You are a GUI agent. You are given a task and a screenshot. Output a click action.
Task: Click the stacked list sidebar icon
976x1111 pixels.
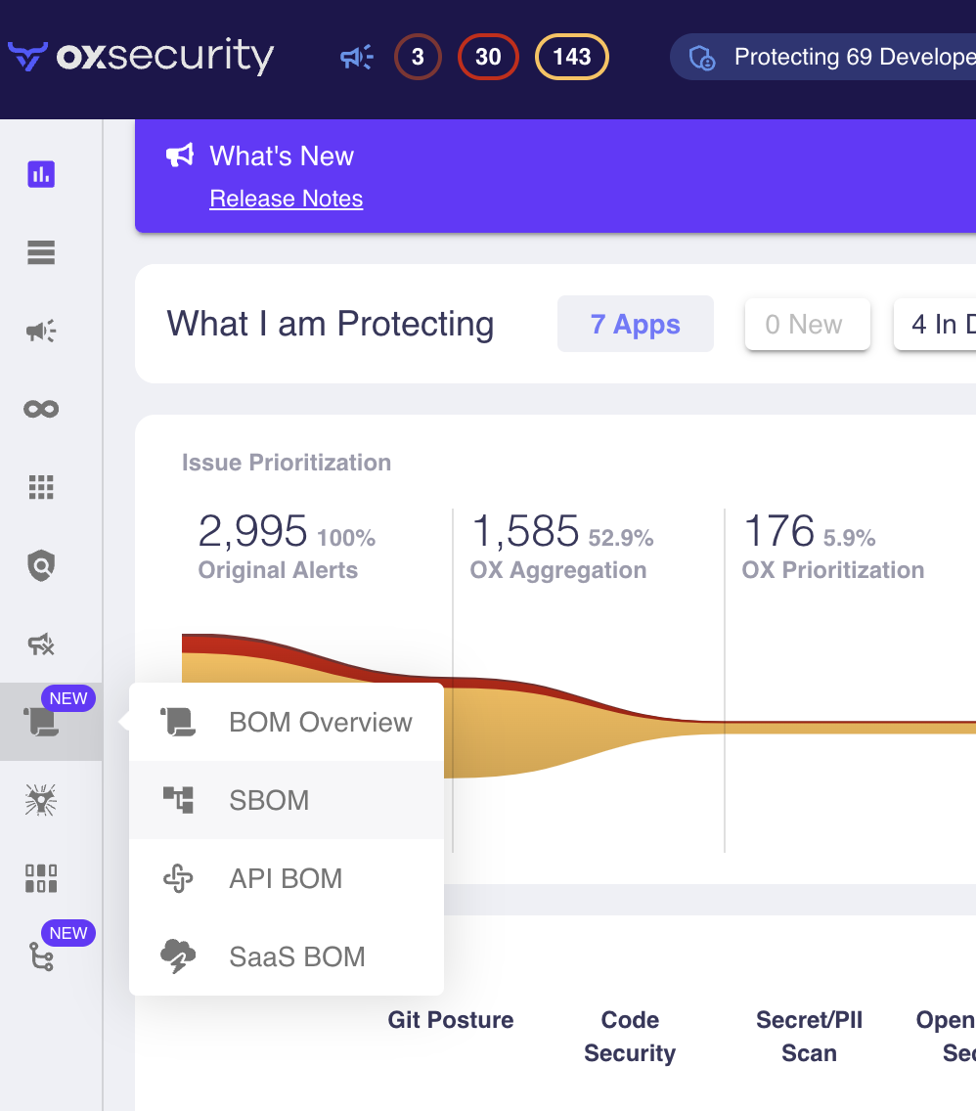[41, 253]
